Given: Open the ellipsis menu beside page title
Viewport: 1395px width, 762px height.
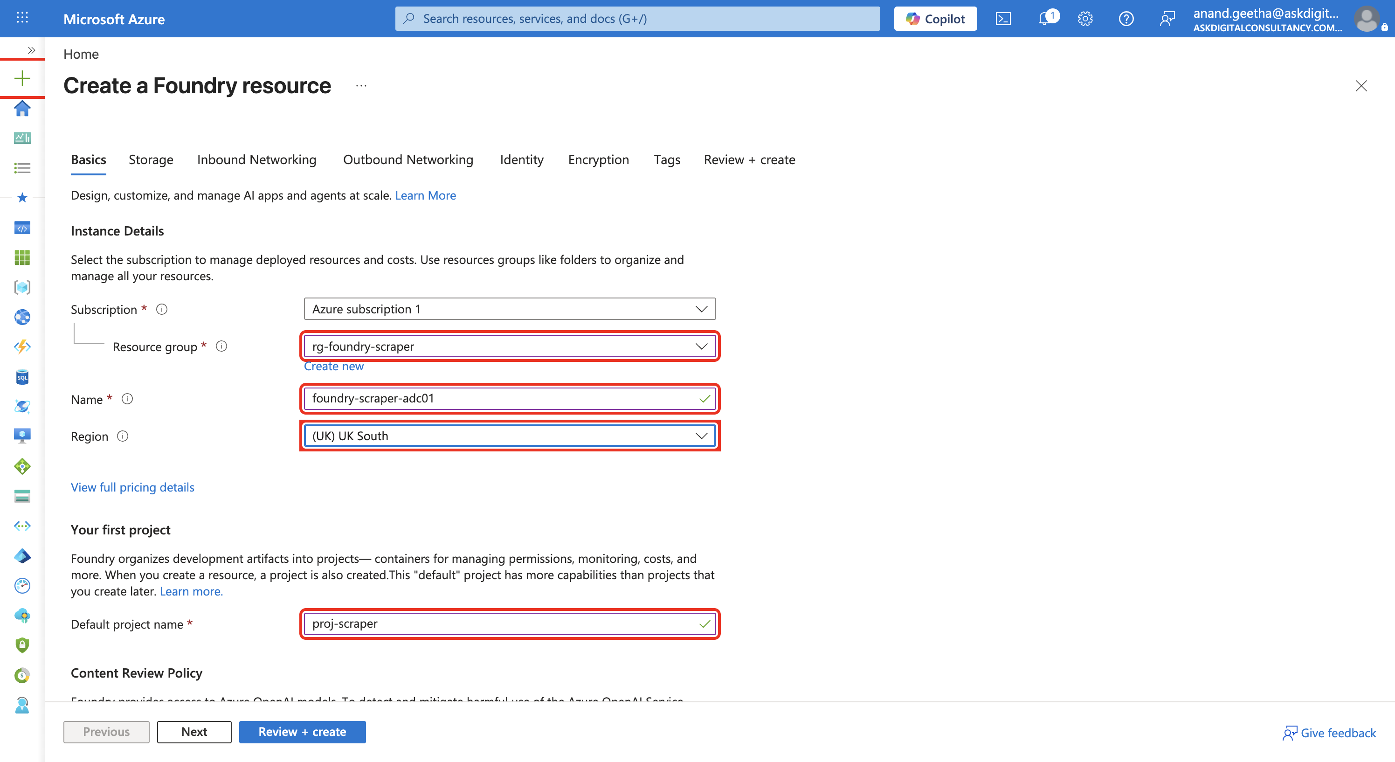Looking at the screenshot, I should point(361,86).
